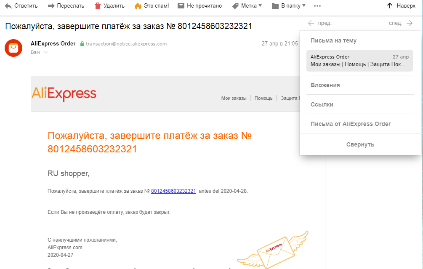The height and width of the screenshot is (269, 423).
Task: Open the order number 8012458603232321 link
Action: click(x=173, y=191)
